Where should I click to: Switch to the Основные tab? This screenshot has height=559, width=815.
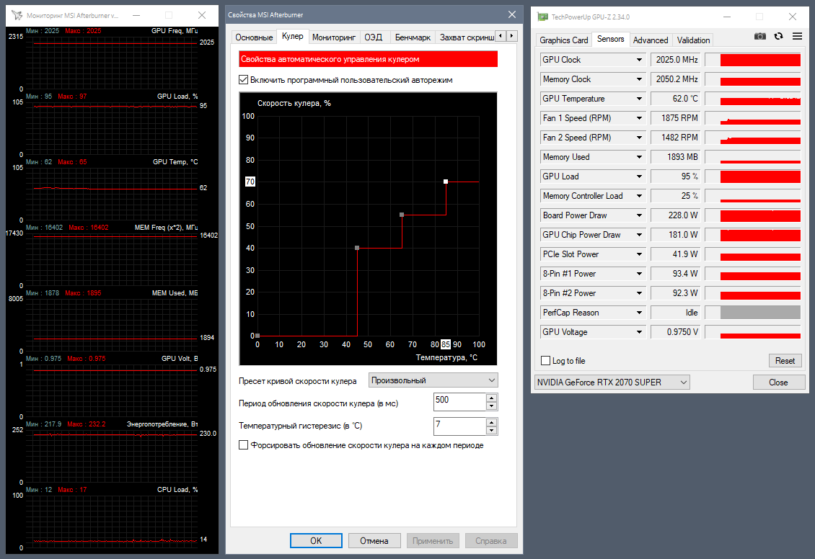pos(254,37)
